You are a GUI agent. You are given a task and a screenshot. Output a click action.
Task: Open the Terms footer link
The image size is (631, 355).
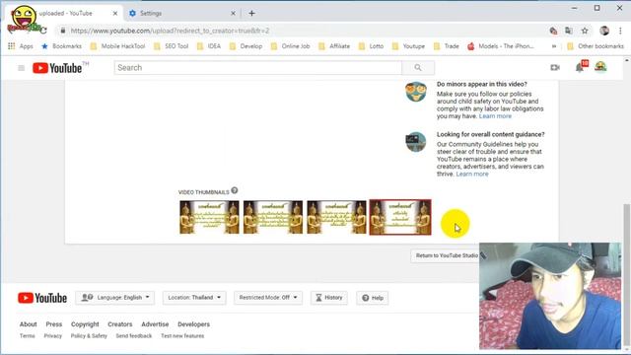pos(28,335)
